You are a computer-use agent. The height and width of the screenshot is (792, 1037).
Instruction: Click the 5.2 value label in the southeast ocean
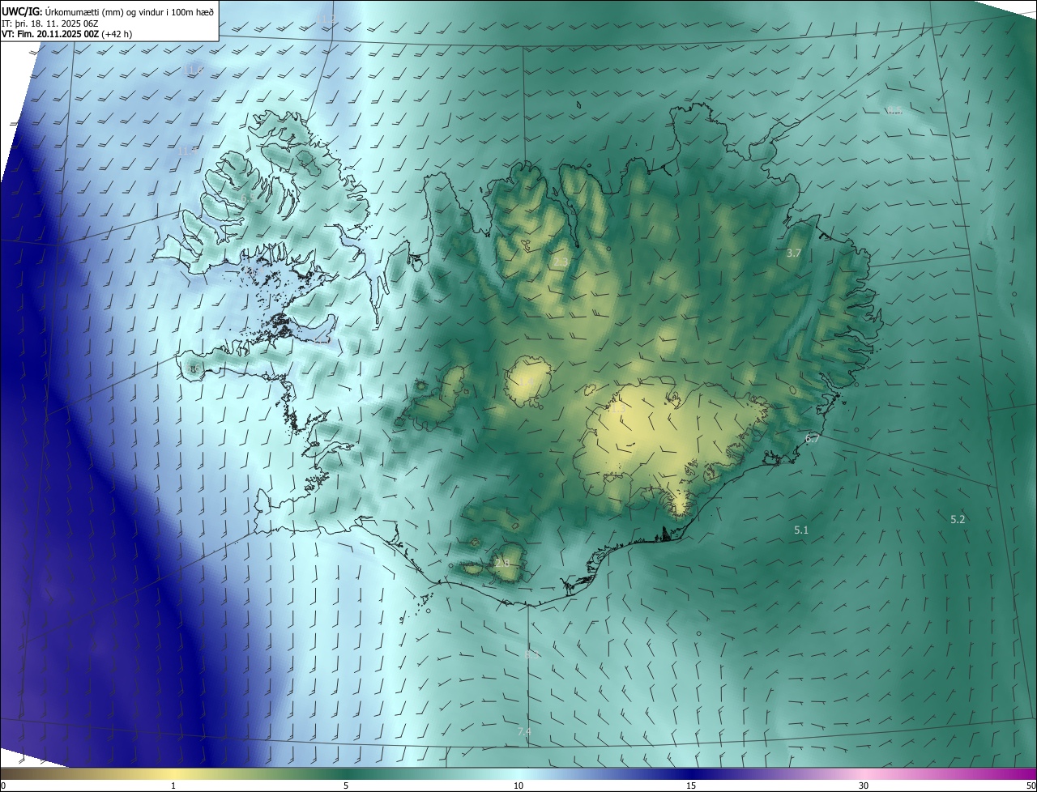tap(958, 519)
